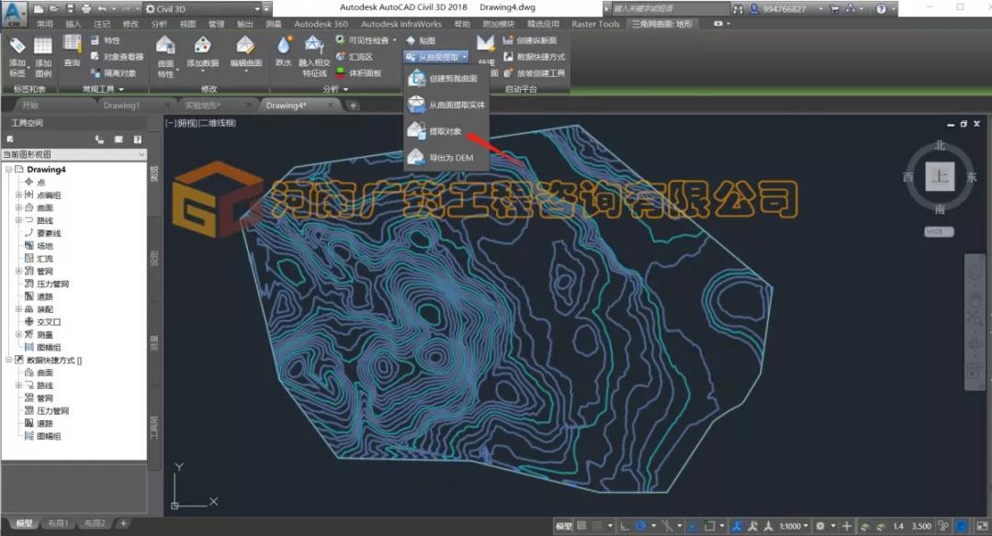Collapse the Drawing4 tree node
This screenshot has width=992, height=536.
pyautogui.click(x=9, y=170)
